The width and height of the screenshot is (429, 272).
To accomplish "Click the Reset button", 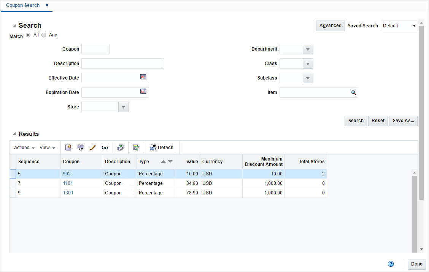I will [378, 121].
